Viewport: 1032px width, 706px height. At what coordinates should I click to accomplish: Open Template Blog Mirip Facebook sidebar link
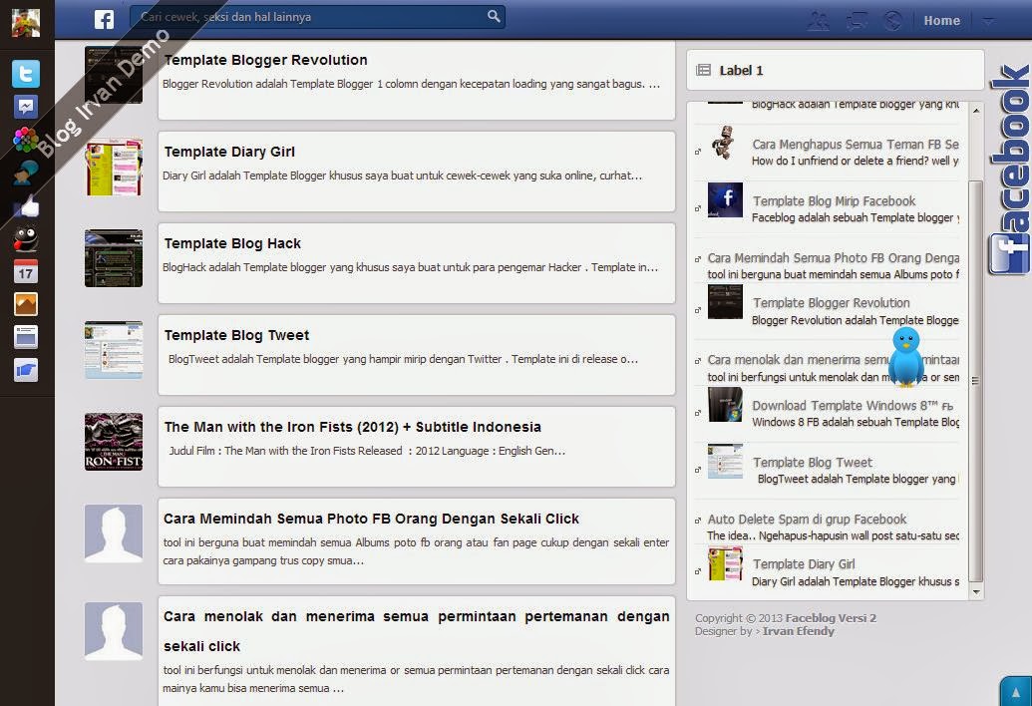coord(834,200)
